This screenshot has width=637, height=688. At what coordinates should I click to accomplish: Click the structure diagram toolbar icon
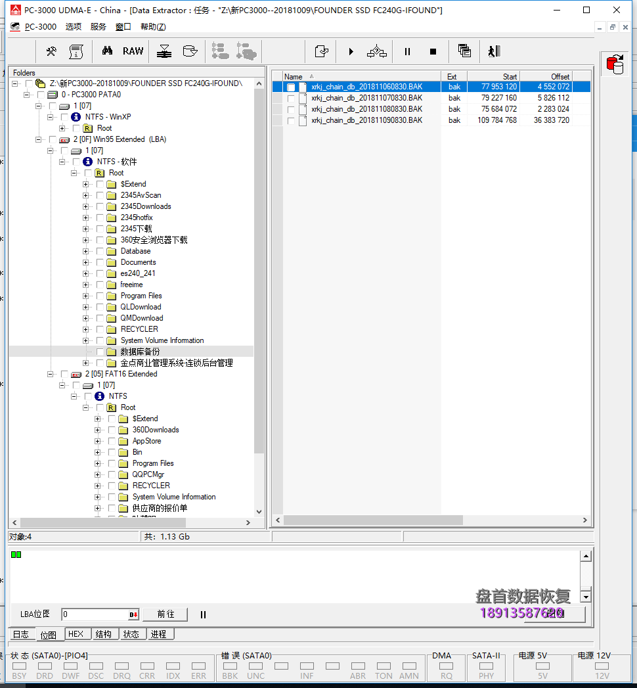[376, 52]
